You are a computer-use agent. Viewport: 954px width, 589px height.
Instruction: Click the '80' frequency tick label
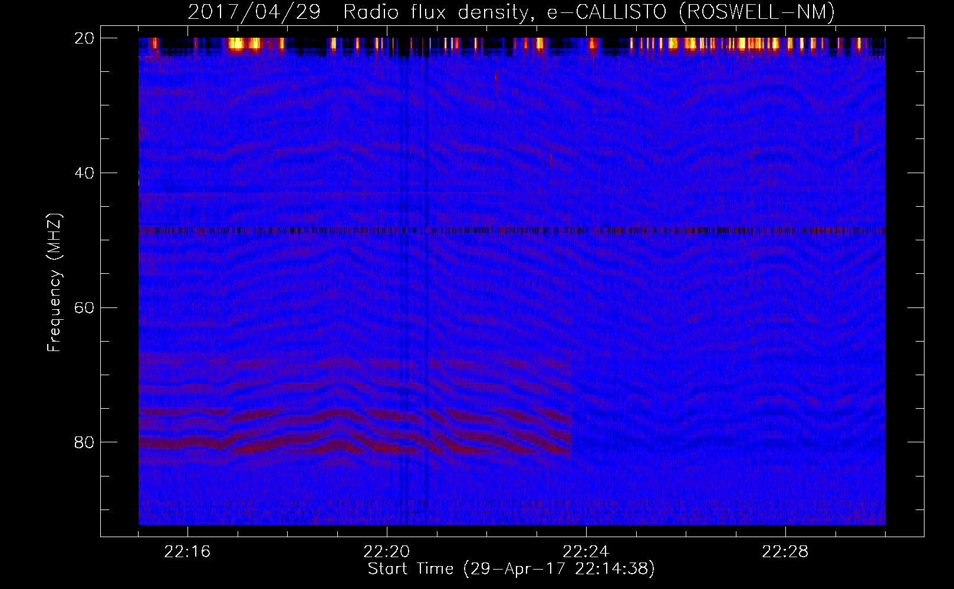coord(84,442)
